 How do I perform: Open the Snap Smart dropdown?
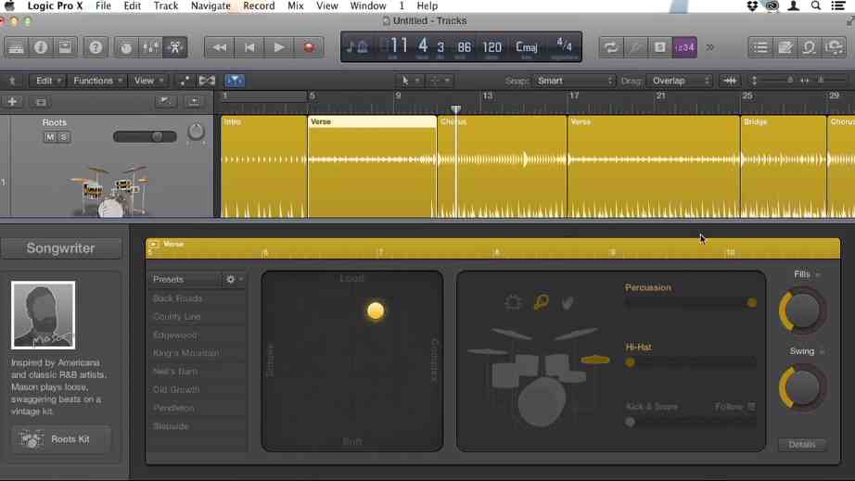[x=574, y=81]
